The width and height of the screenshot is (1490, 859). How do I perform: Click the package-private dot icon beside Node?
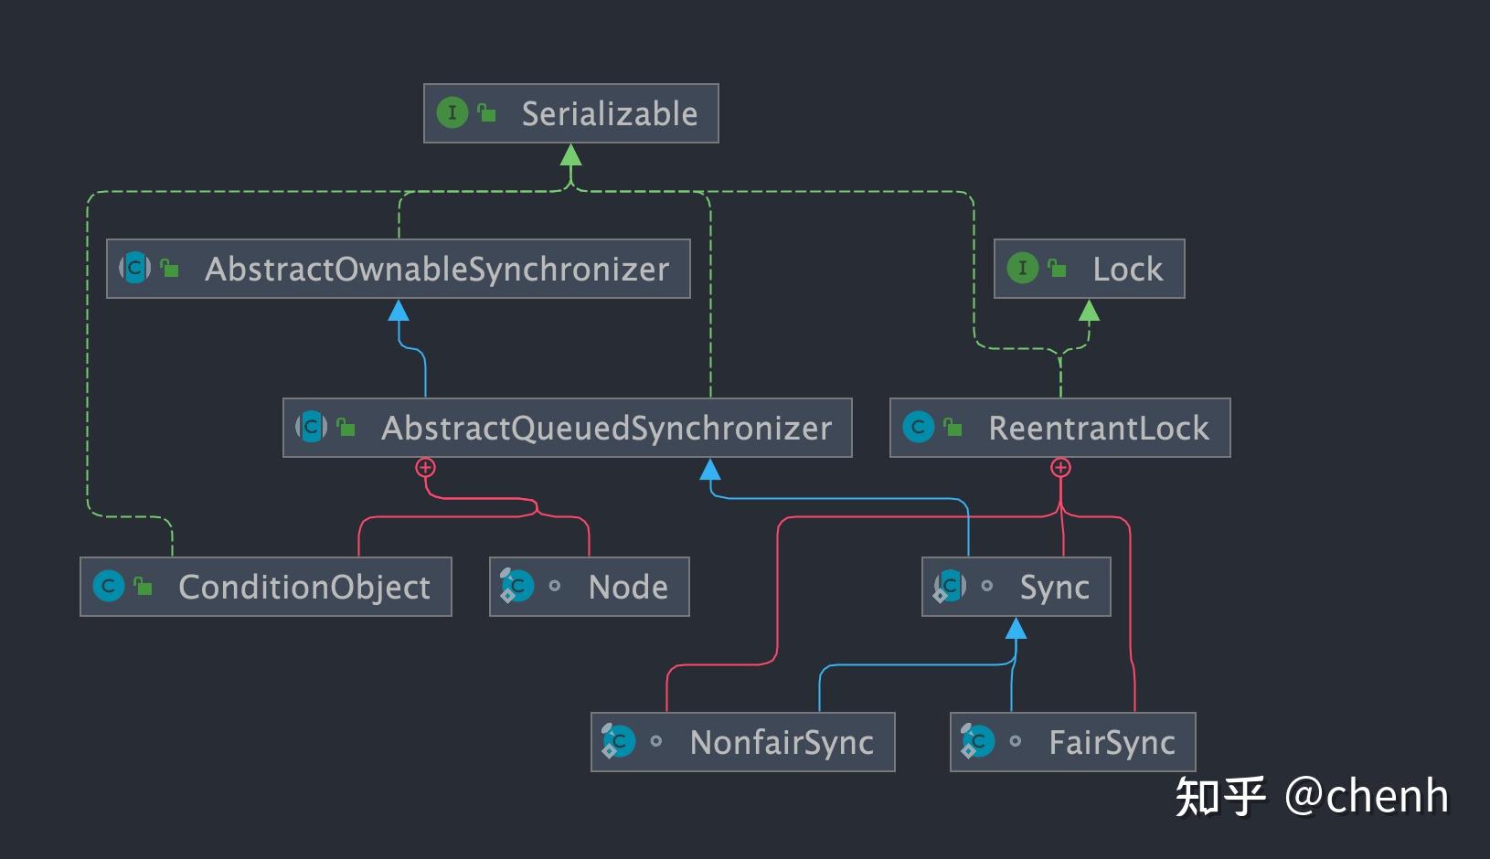coord(555,587)
